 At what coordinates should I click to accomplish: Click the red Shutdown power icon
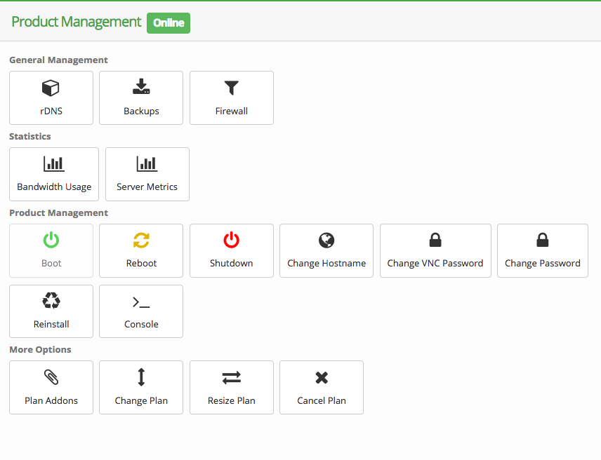point(232,241)
